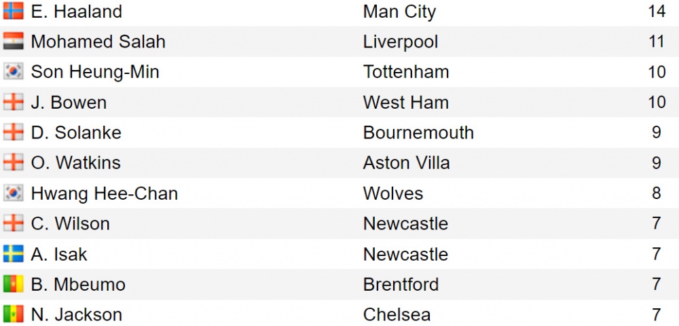
Task: Click the Bournemouth team name
Action: pos(418,132)
